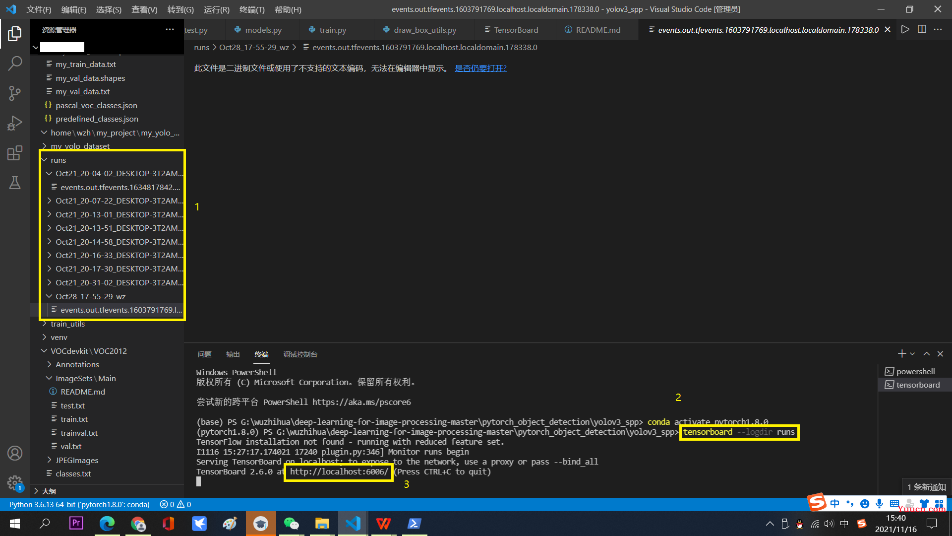This screenshot has height=536, width=952.
Task: Open the Accounts icon in activity bar
Action: click(x=15, y=453)
